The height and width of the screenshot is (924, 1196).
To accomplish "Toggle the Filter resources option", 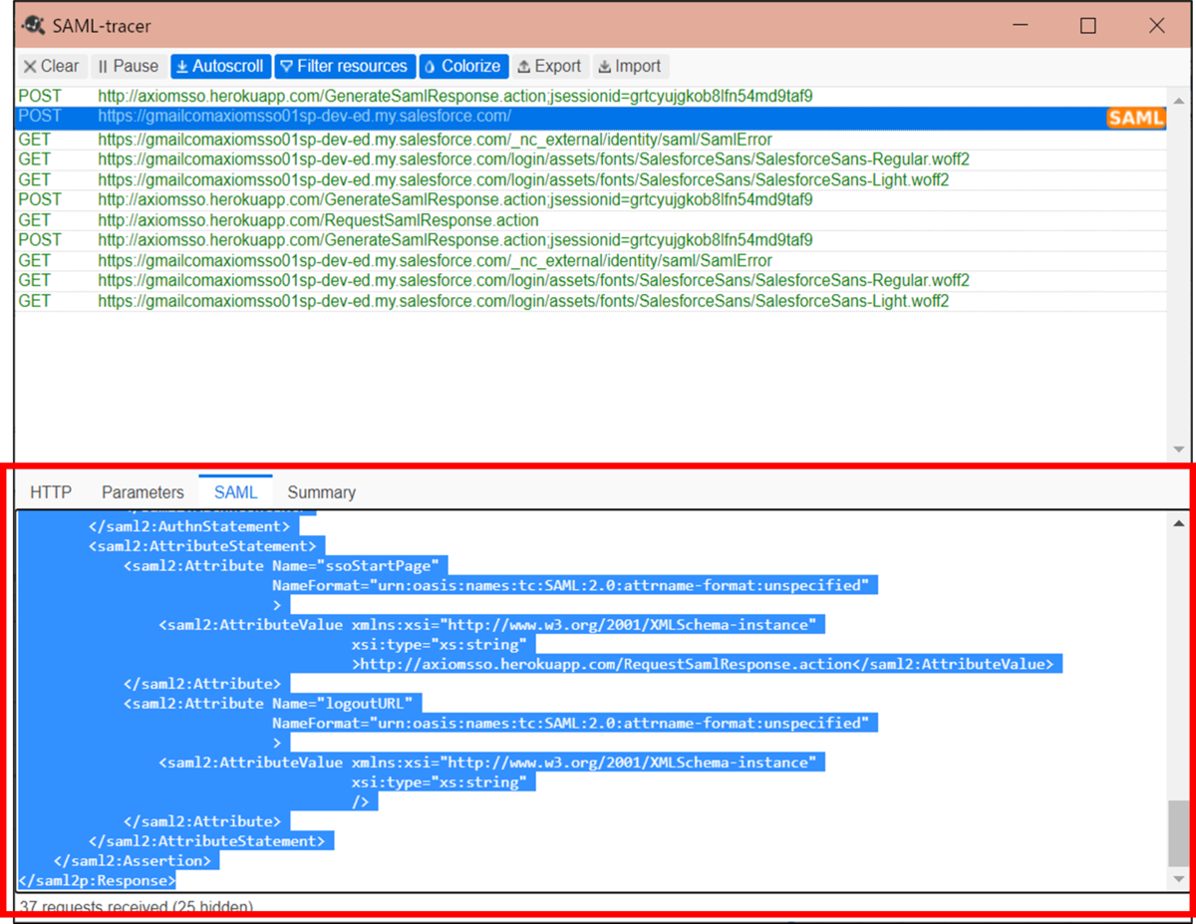I will pos(344,67).
